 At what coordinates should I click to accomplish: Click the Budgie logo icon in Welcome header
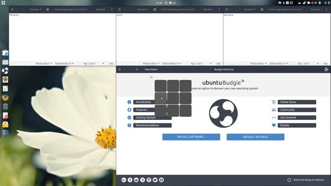point(326,69)
